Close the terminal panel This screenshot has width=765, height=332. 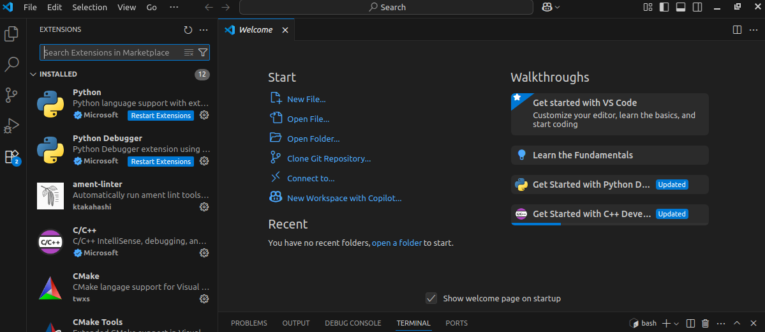coord(753,323)
